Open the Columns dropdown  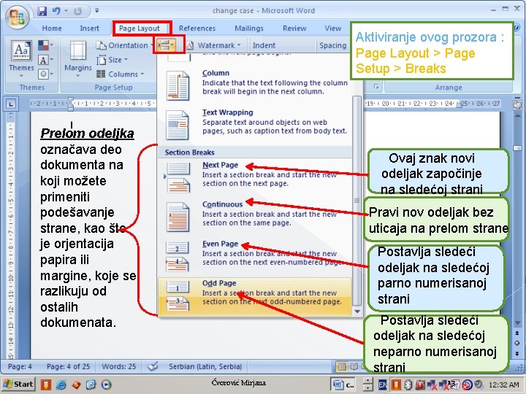click(x=120, y=74)
